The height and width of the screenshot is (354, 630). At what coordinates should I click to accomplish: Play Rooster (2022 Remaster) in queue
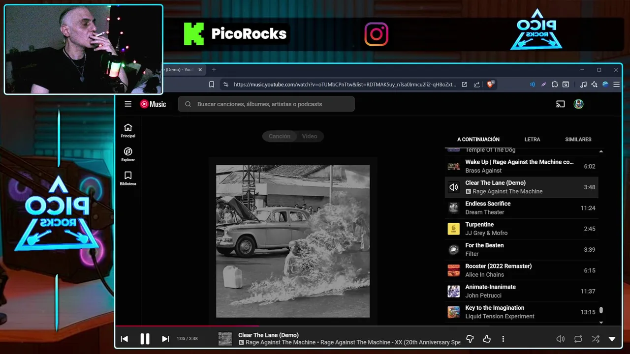click(521, 270)
